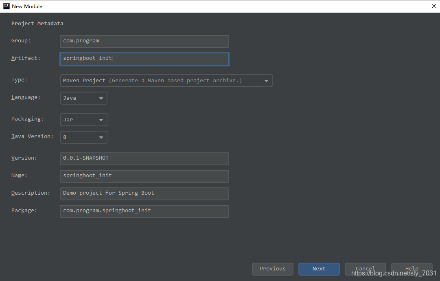
Task: Edit the Group field com.program
Action: coord(144,41)
